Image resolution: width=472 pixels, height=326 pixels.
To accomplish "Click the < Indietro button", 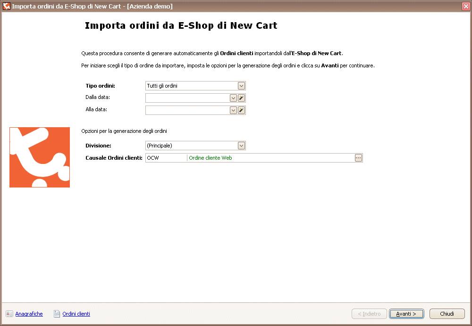I will (x=369, y=314).
